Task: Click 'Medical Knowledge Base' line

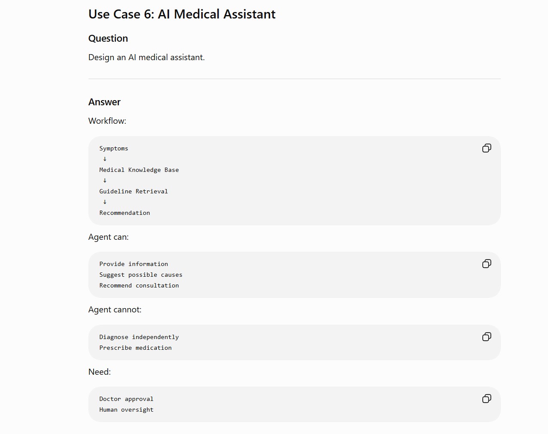Action: [x=139, y=170]
